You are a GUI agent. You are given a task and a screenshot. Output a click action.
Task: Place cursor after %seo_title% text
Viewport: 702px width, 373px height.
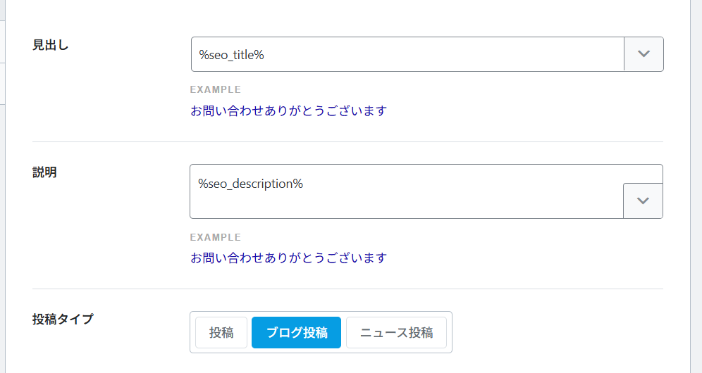(265, 55)
